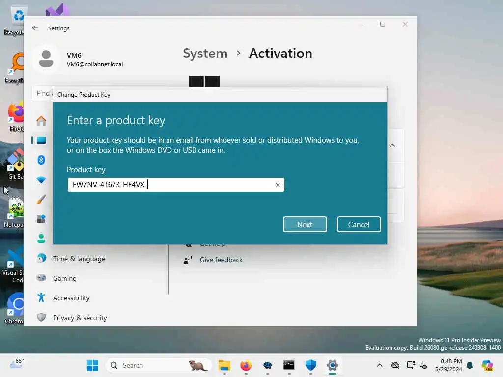
Task: Click System in the breadcrumb
Action: coord(205,53)
